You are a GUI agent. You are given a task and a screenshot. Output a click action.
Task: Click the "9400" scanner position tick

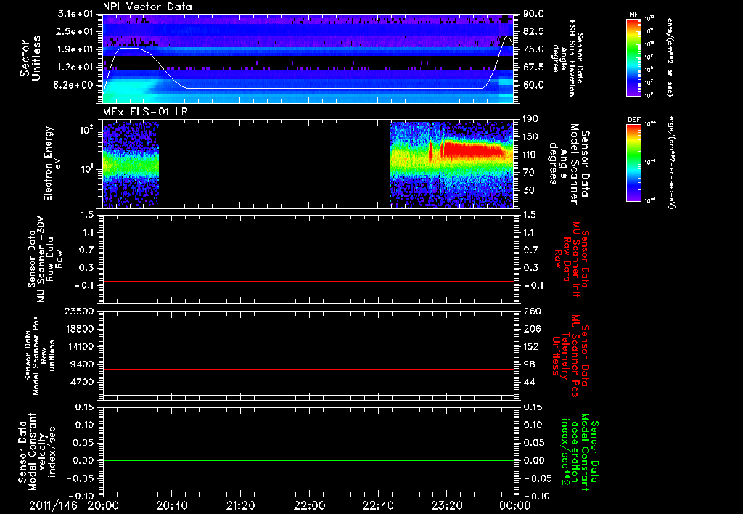pyautogui.click(x=83, y=364)
